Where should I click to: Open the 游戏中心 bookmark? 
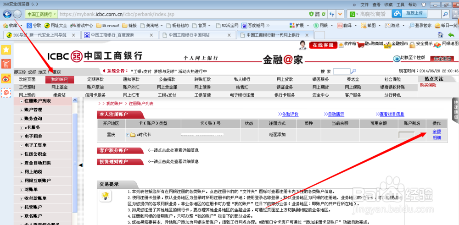click(82, 25)
